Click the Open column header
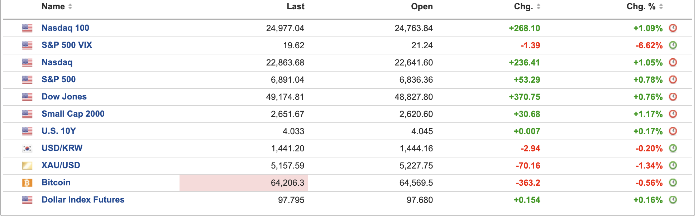698x219 pixels. tap(422, 6)
